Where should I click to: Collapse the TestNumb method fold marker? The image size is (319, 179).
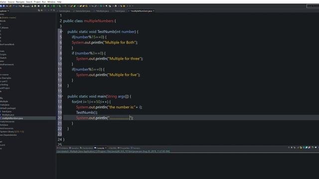[62, 31]
